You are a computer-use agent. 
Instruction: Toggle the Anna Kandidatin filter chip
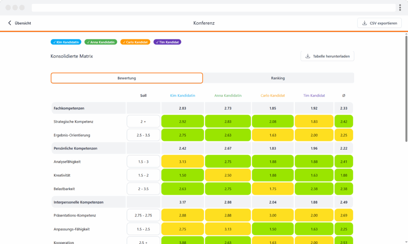pos(101,42)
